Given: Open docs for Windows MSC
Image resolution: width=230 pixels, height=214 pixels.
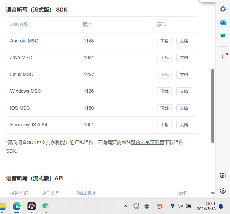Looking at the screenshot, I should (x=184, y=91).
